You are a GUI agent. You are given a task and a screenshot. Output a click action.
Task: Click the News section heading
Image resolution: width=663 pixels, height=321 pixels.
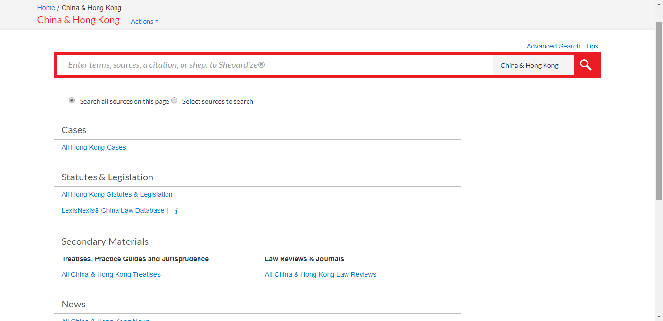(x=73, y=304)
